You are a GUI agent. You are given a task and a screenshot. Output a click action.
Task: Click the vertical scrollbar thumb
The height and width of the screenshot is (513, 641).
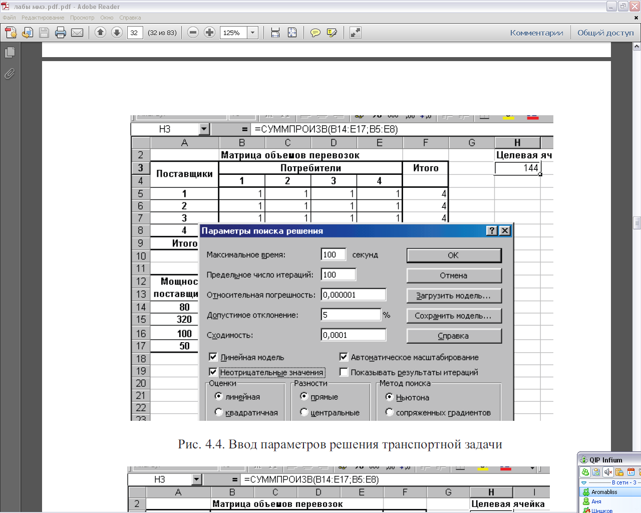tap(636, 222)
